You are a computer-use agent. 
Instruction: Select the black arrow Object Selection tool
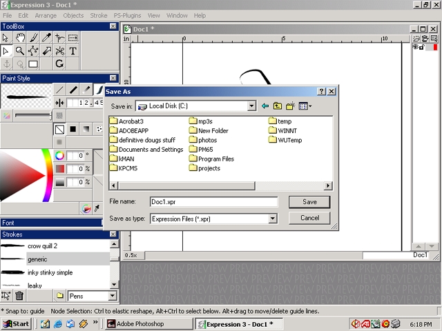(x=6, y=37)
